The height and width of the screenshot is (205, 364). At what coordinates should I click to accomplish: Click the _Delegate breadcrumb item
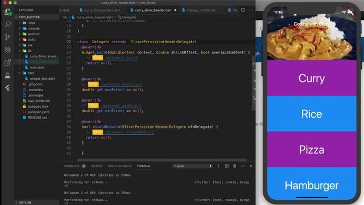point(127,17)
